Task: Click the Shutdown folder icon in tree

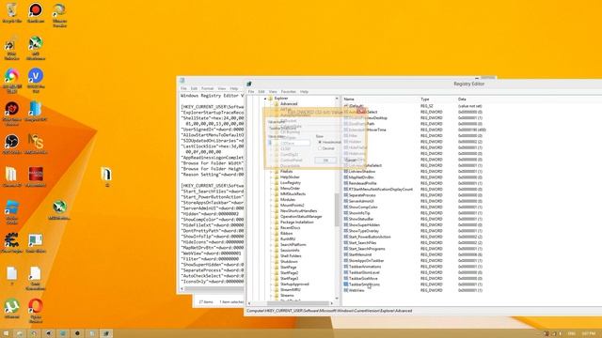Action: [x=276, y=261]
